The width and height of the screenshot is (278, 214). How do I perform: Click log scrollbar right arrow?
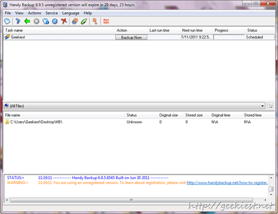(x=265, y=200)
